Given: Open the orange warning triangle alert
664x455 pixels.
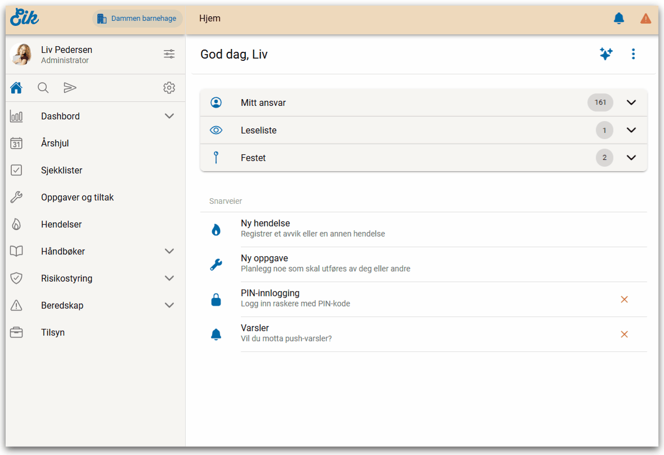Looking at the screenshot, I should [x=645, y=19].
